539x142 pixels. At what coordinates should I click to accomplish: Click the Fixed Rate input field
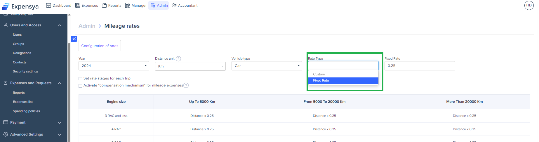coord(419,66)
